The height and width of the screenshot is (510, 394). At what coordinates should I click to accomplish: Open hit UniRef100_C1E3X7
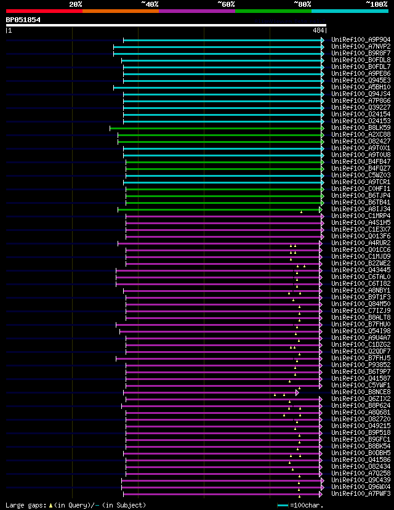[361, 230]
